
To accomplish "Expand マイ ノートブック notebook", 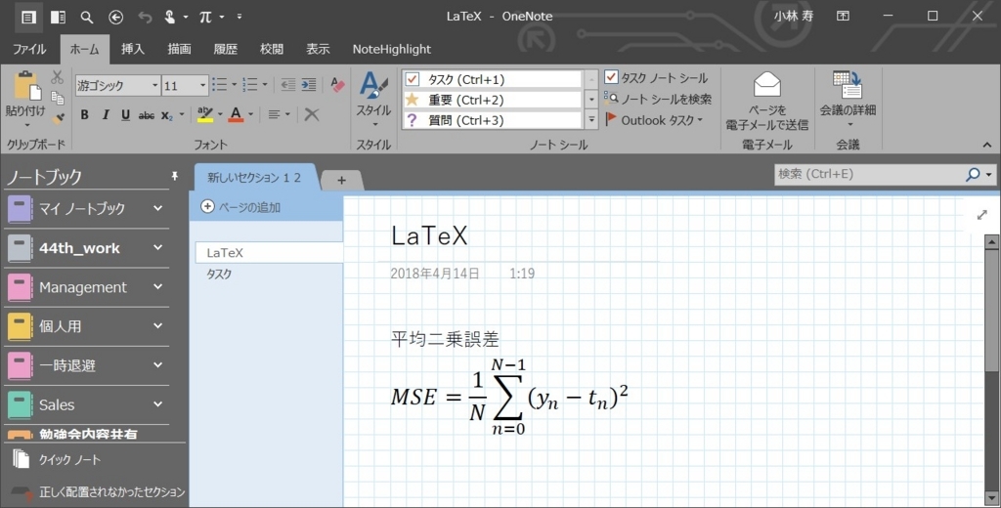I will coord(157,208).
